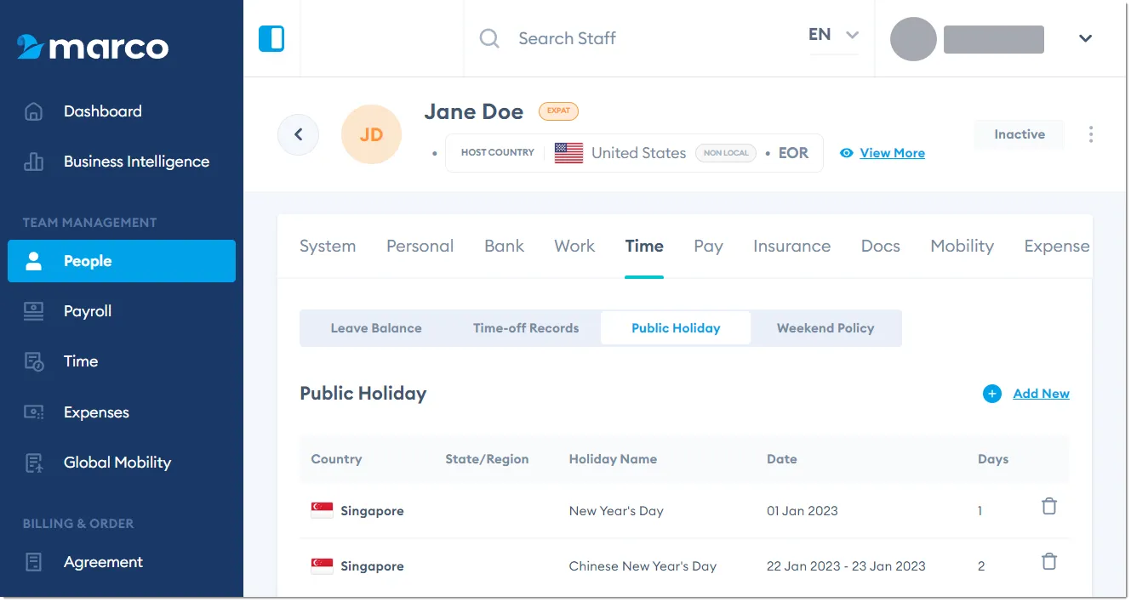Image resolution: width=1131 pixels, height=602 pixels.
Task: Click Singapore flag in New Year's Day row
Action: [x=322, y=510]
